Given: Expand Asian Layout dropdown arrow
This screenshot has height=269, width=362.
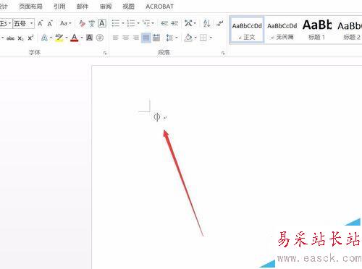Looking at the screenshot, I should click(195, 23).
